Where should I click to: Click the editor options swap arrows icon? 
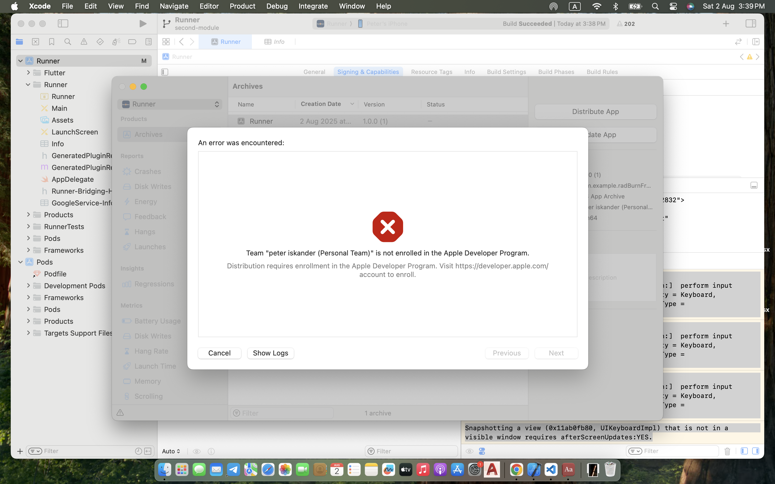click(x=738, y=42)
